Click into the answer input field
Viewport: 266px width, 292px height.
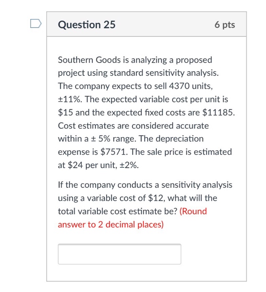click(120, 254)
